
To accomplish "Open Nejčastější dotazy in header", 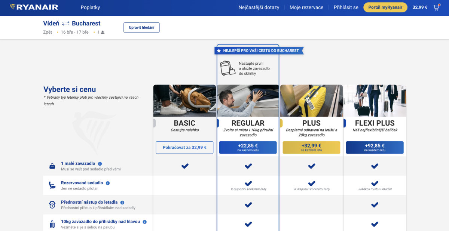I will coord(259,7).
